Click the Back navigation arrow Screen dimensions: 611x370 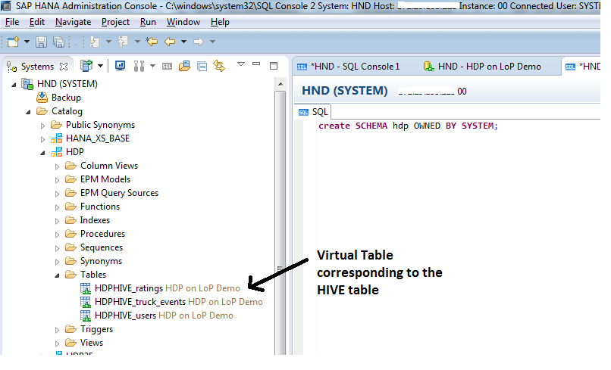pyautogui.click(x=169, y=41)
